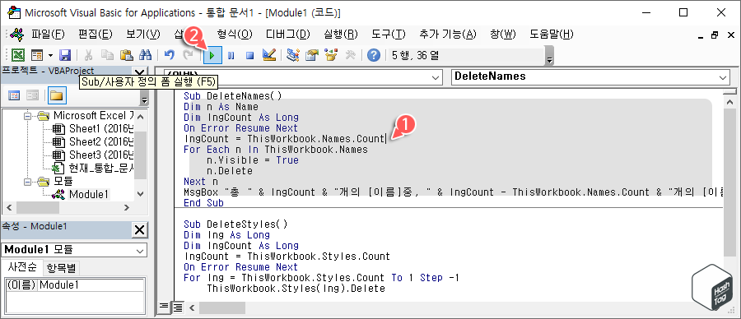Image resolution: width=741 pixels, height=319 pixels.
Task: Click the Copy icon in toolbar
Action: (x=107, y=56)
